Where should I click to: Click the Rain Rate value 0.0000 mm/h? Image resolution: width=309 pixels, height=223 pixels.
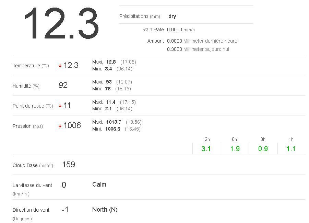pos(181,30)
